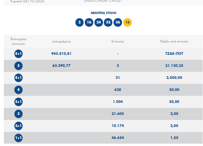Select the 4+1 category badge
This screenshot has width=203, height=146.
18,78
